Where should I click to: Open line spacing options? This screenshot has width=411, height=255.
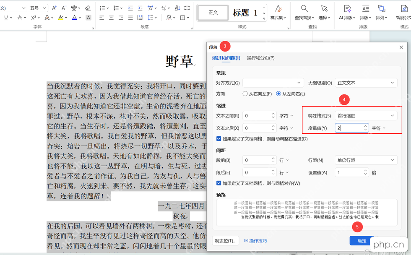coord(151,18)
